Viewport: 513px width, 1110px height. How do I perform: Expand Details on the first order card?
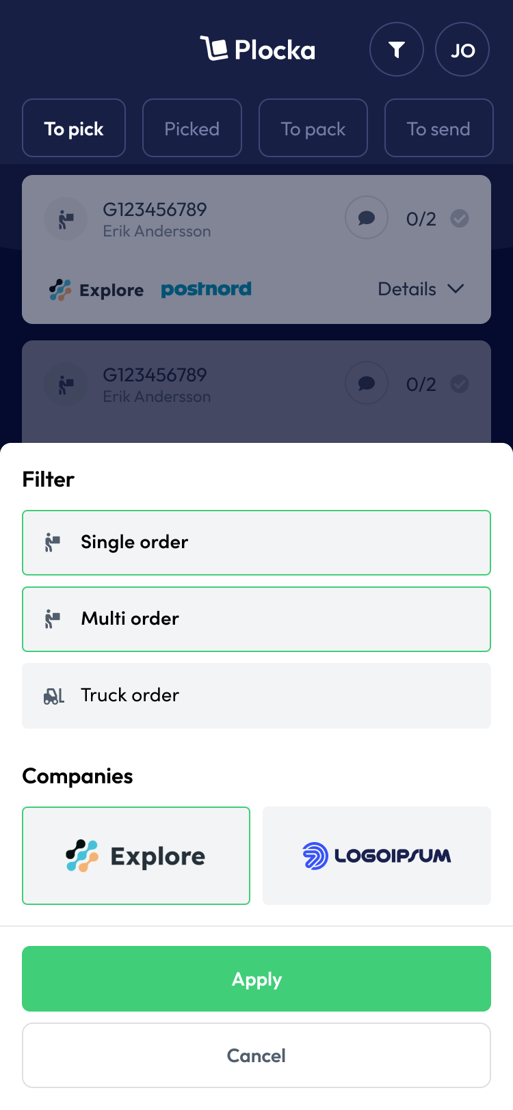pos(421,289)
